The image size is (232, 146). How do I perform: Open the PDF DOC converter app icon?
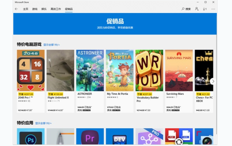(179, 136)
